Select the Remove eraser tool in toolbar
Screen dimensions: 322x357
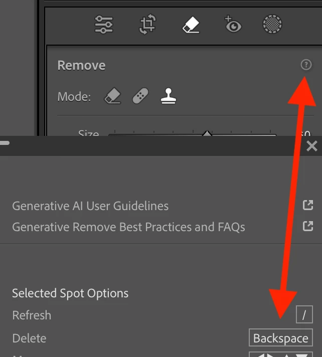click(x=191, y=25)
